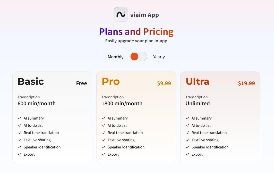Select the Monthly billing label
This screenshot has height=174, width=274.
coord(116,57)
